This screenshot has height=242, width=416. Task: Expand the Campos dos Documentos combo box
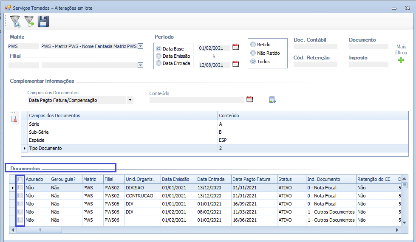coord(130,100)
